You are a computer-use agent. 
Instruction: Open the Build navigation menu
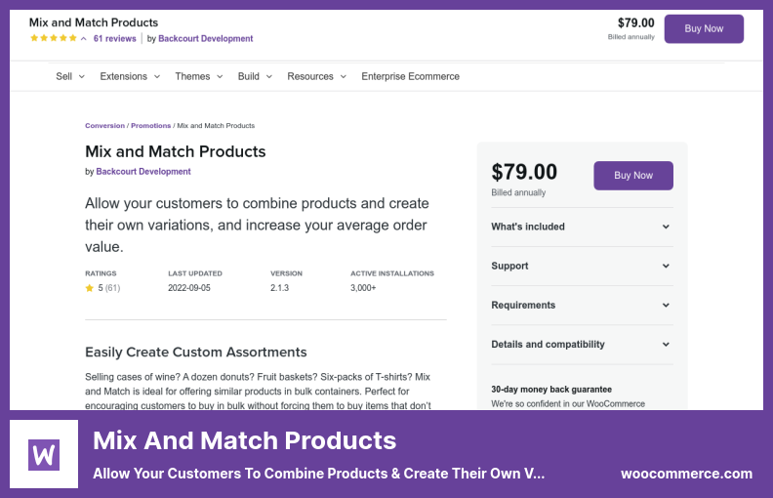coord(255,76)
